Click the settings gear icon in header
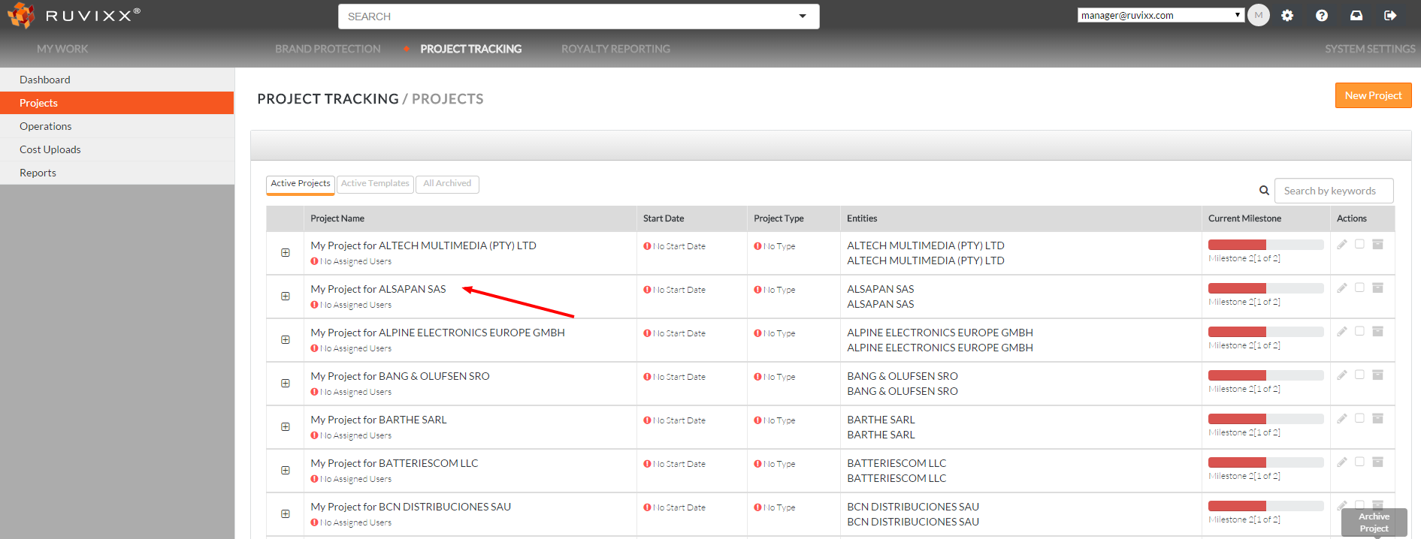Image resolution: width=1421 pixels, height=539 pixels. click(x=1287, y=16)
